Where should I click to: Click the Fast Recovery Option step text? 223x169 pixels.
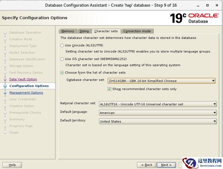pos(26,73)
